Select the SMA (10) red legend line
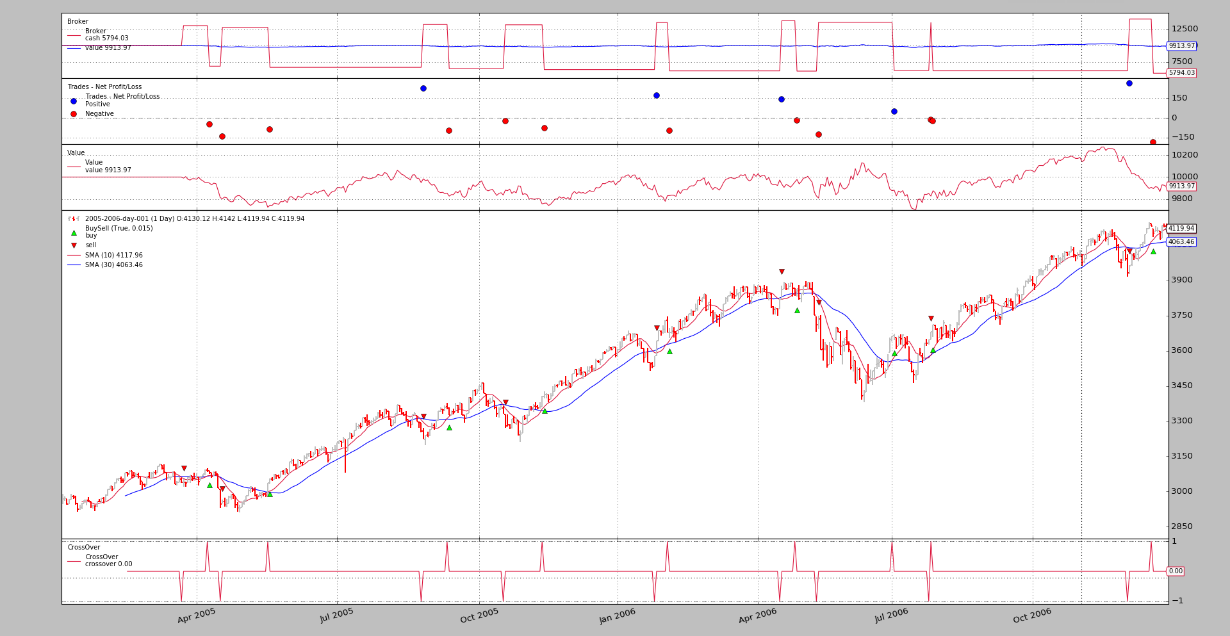Image resolution: width=1230 pixels, height=636 pixels. (x=74, y=256)
